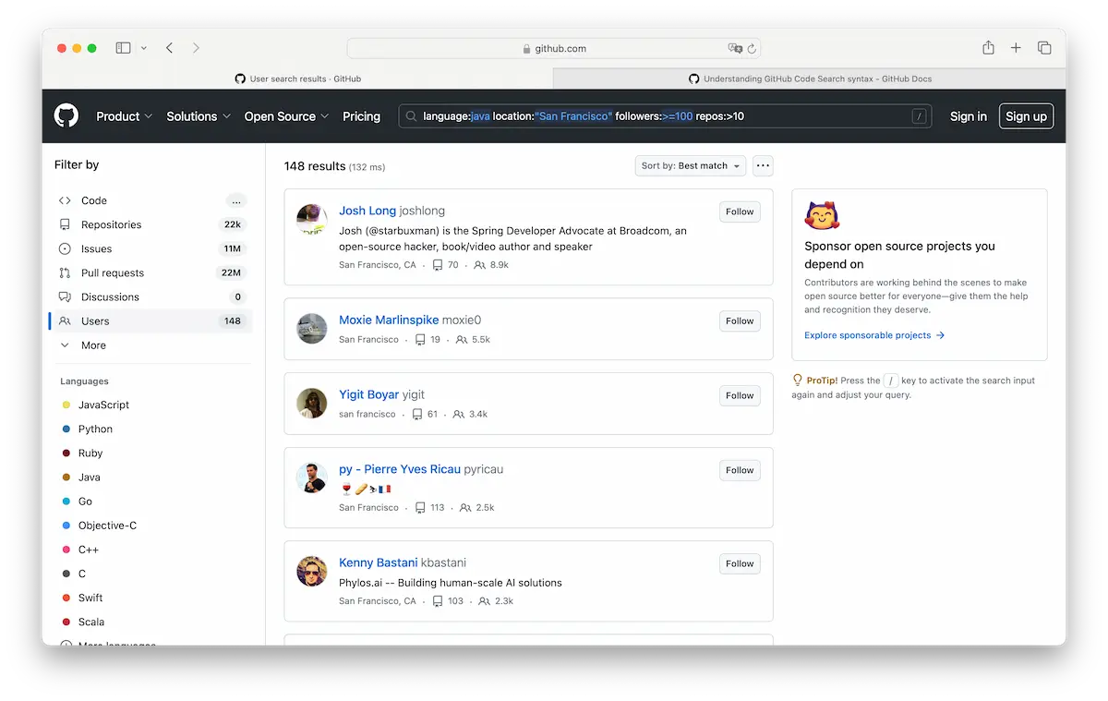
Task: Open the Issues filter icon
Action: 63,248
